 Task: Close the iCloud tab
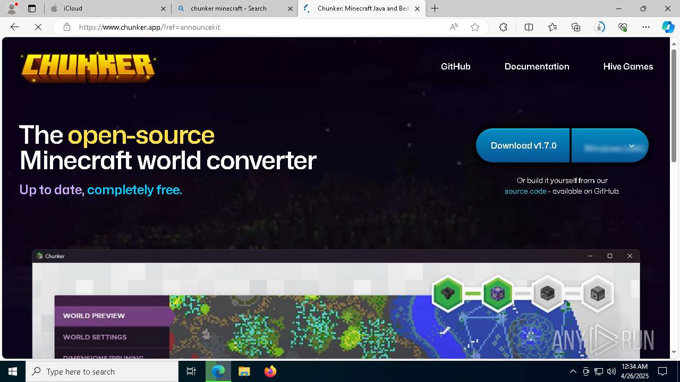click(163, 8)
